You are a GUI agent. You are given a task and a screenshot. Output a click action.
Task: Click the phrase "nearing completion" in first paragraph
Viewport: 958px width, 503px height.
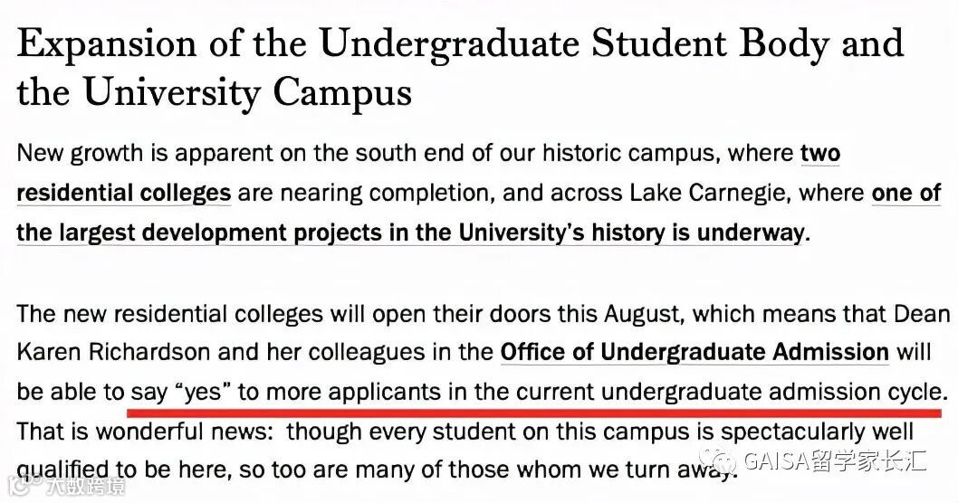384,194
